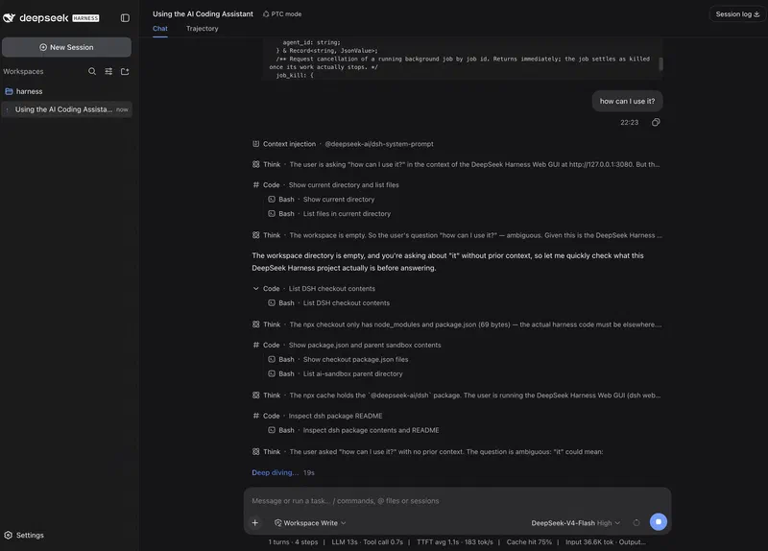This screenshot has height=551, width=768.
Task: Click 'Input 36.6K tok' status entry
Action: (x=589, y=542)
